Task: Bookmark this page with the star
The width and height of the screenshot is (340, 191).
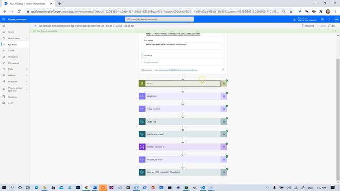Action: click(x=291, y=11)
